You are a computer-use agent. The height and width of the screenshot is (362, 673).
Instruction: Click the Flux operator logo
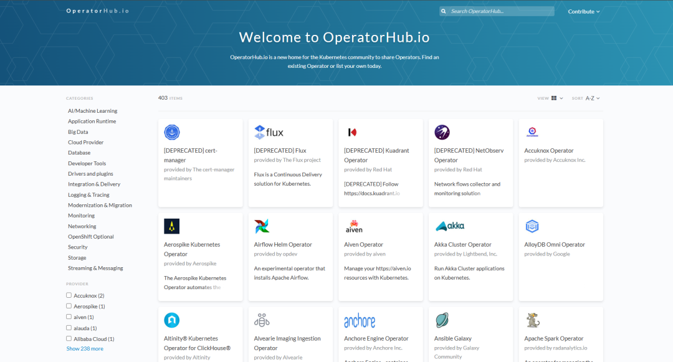269,132
